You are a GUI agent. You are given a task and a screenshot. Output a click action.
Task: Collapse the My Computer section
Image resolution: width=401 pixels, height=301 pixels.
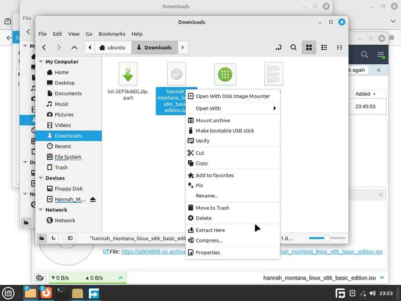41,62
